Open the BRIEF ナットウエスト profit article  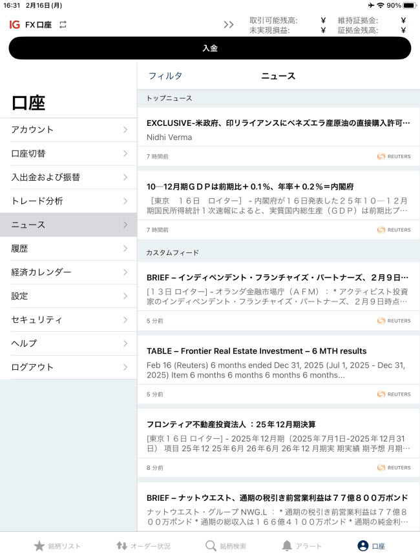click(278, 507)
